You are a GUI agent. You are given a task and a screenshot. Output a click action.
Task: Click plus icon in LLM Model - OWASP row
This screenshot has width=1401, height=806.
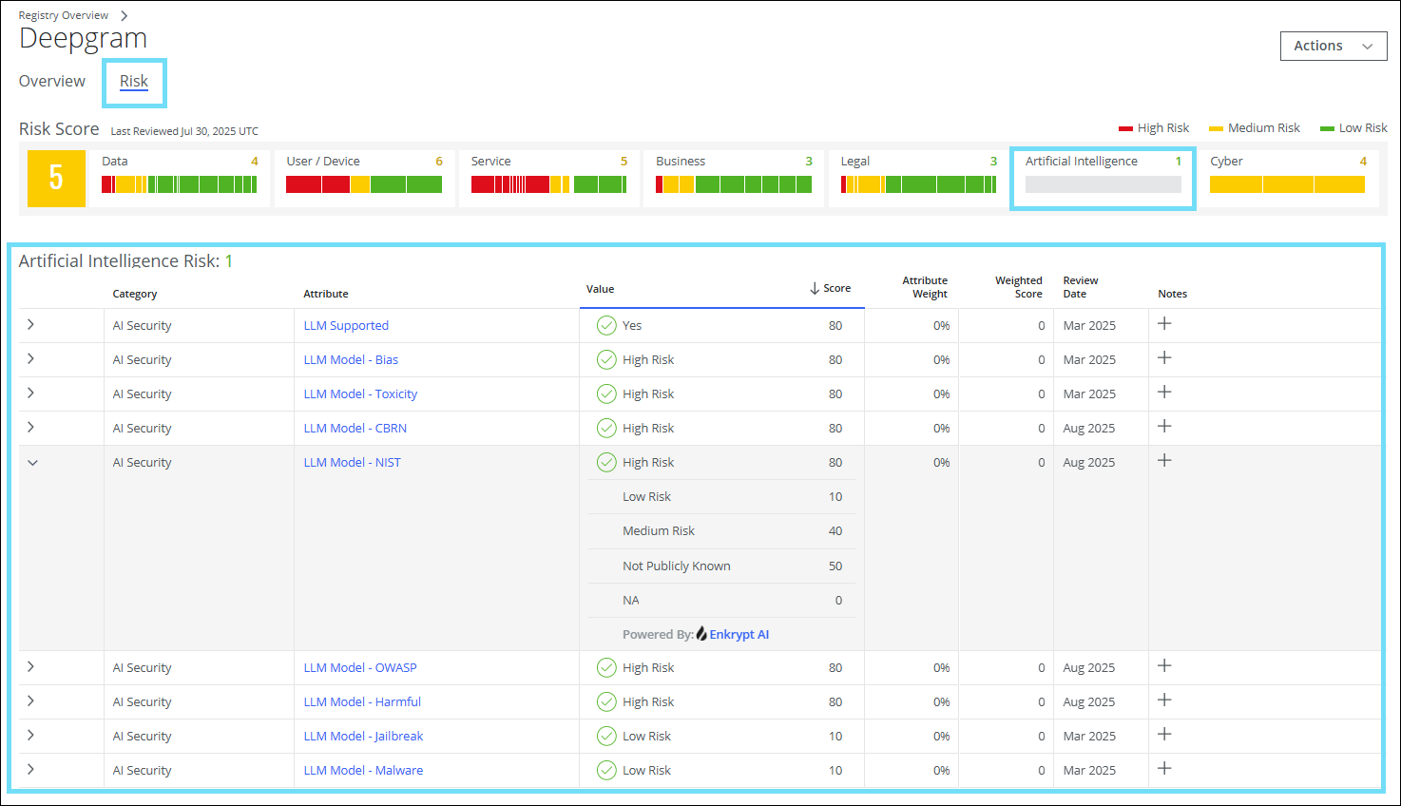[1164, 666]
